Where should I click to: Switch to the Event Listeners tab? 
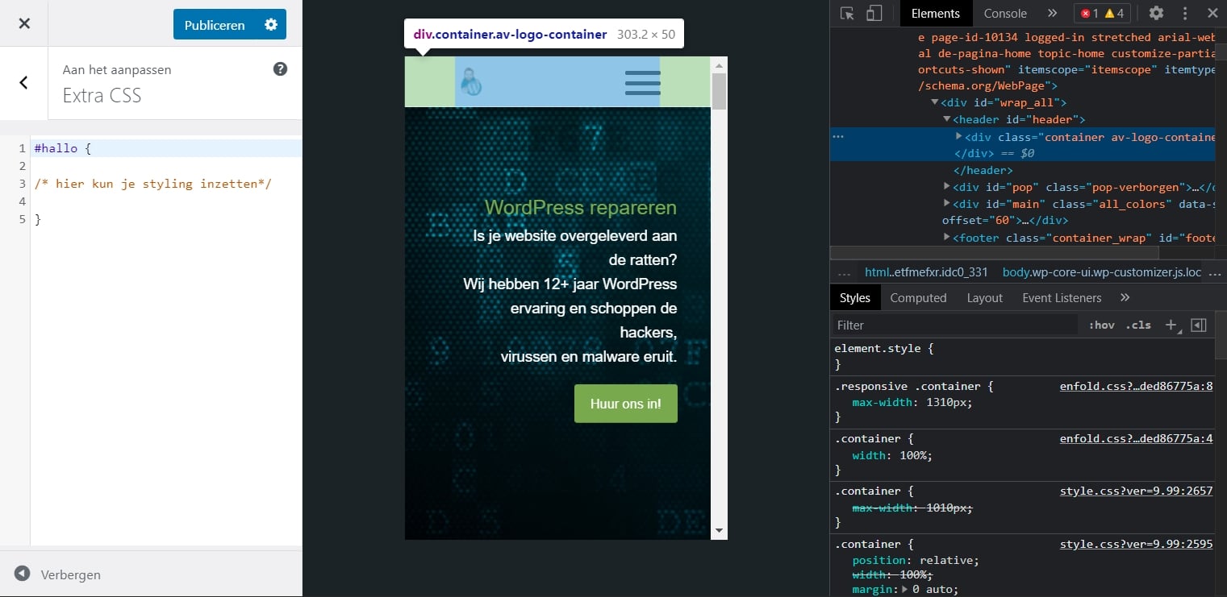tap(1062, 298)
